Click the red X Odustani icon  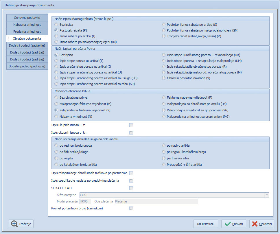[255, 224]
